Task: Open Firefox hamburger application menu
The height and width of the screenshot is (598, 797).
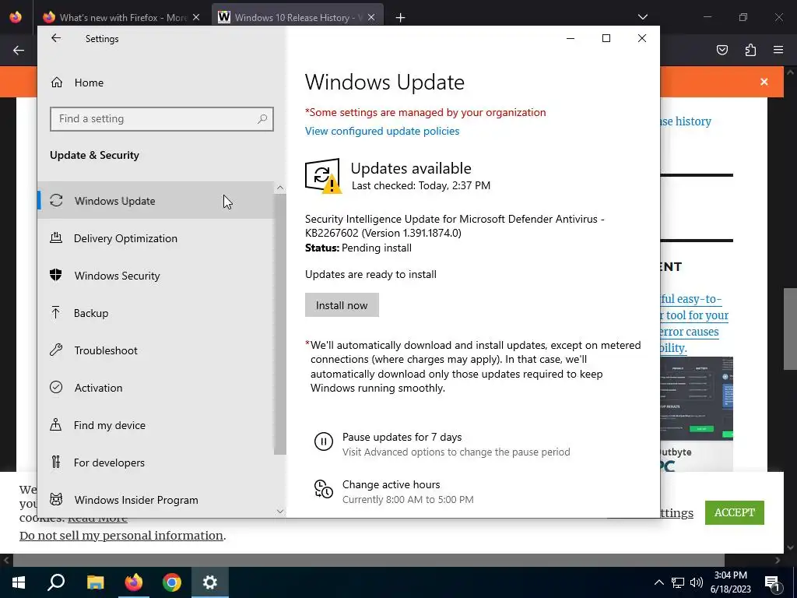Action: click(778, 50)
